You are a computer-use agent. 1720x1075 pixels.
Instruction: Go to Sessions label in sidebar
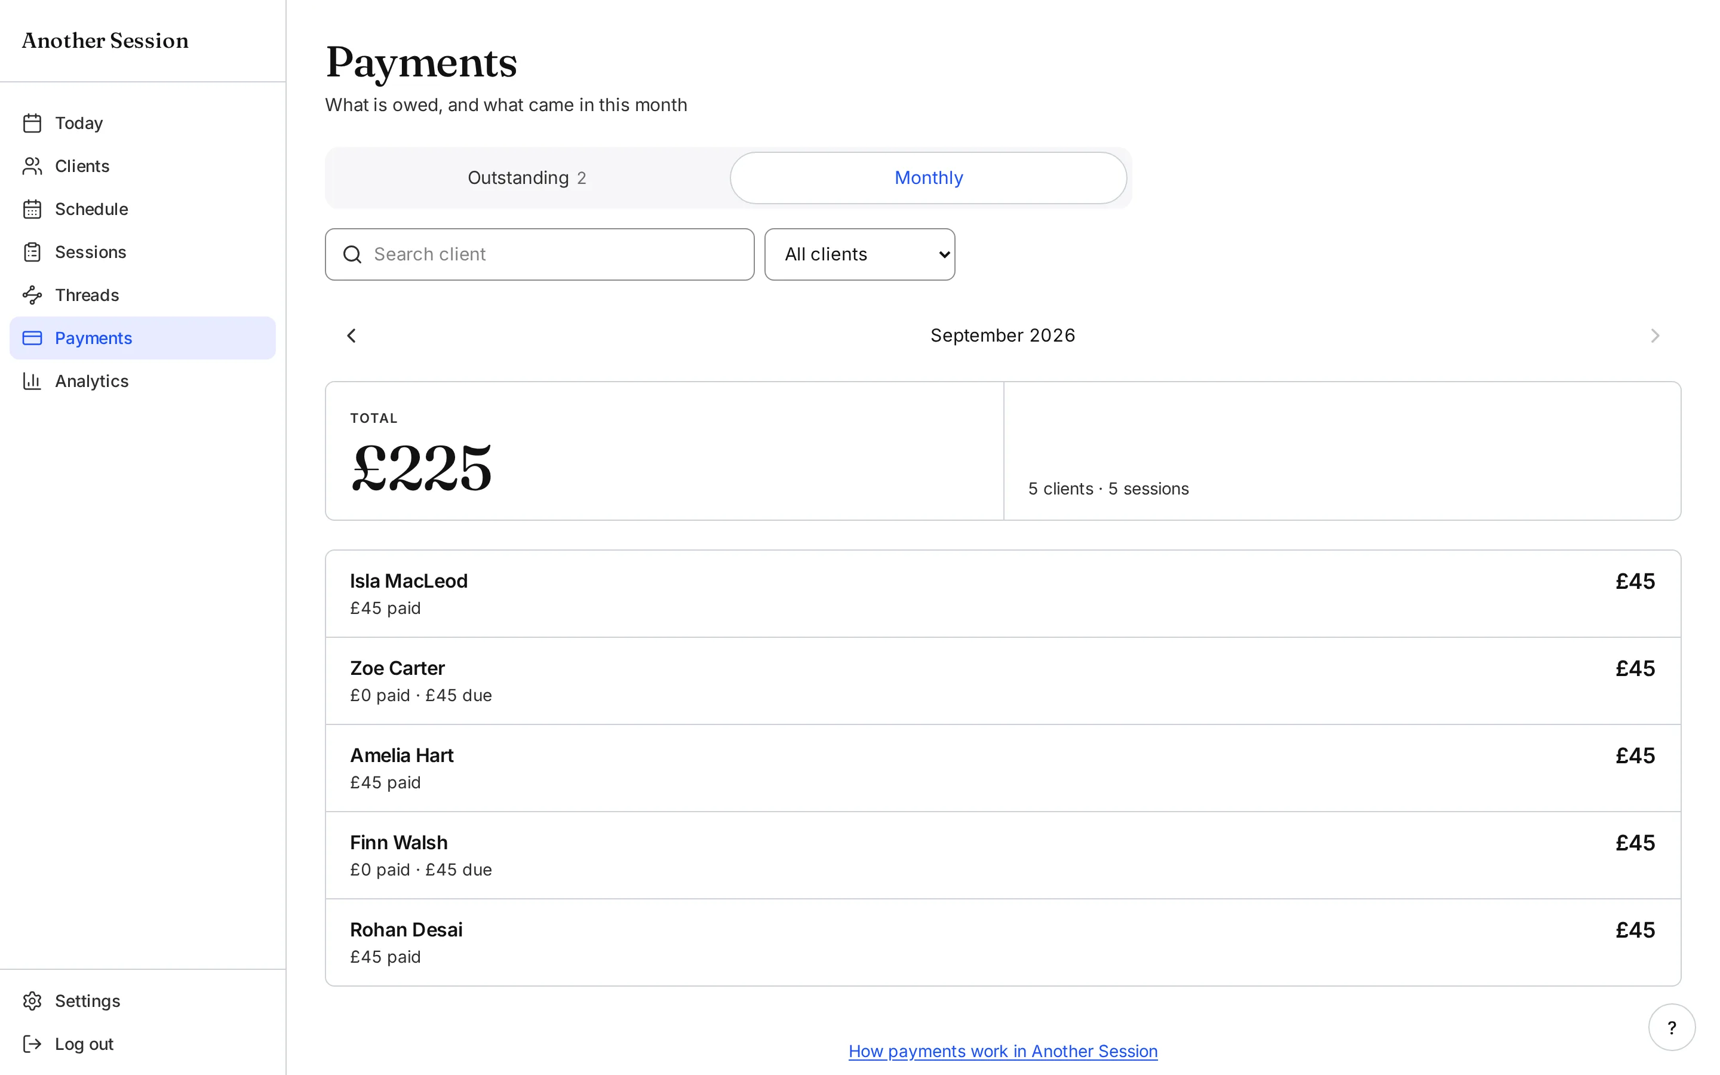click(x=90, y=253)
